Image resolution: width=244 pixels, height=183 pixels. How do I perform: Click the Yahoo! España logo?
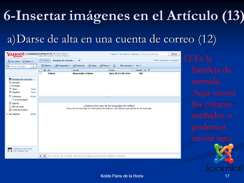(x=15, y=55)
